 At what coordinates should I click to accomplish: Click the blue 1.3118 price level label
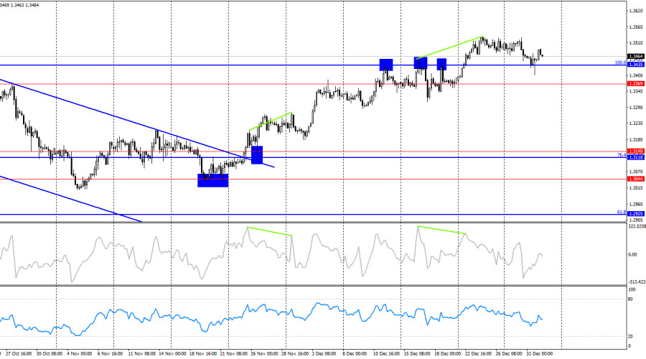pos(635,157)
